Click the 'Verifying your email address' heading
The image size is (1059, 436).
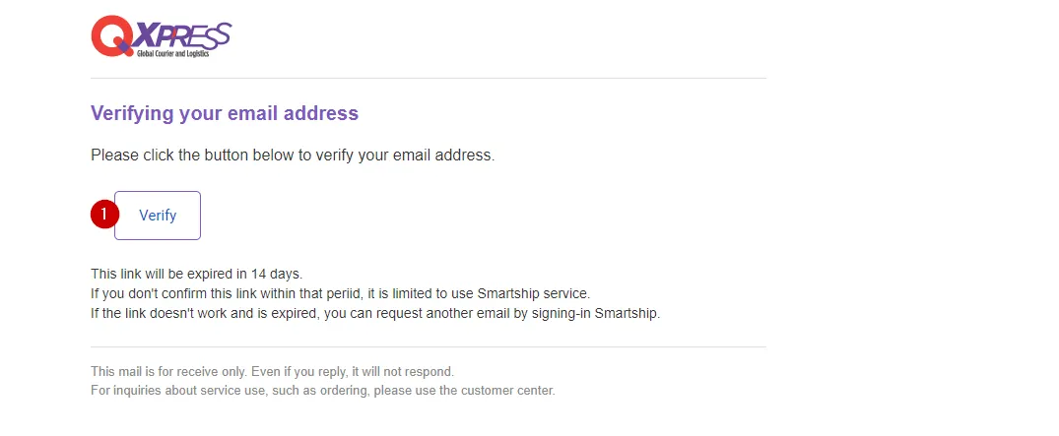pos(225,113)
